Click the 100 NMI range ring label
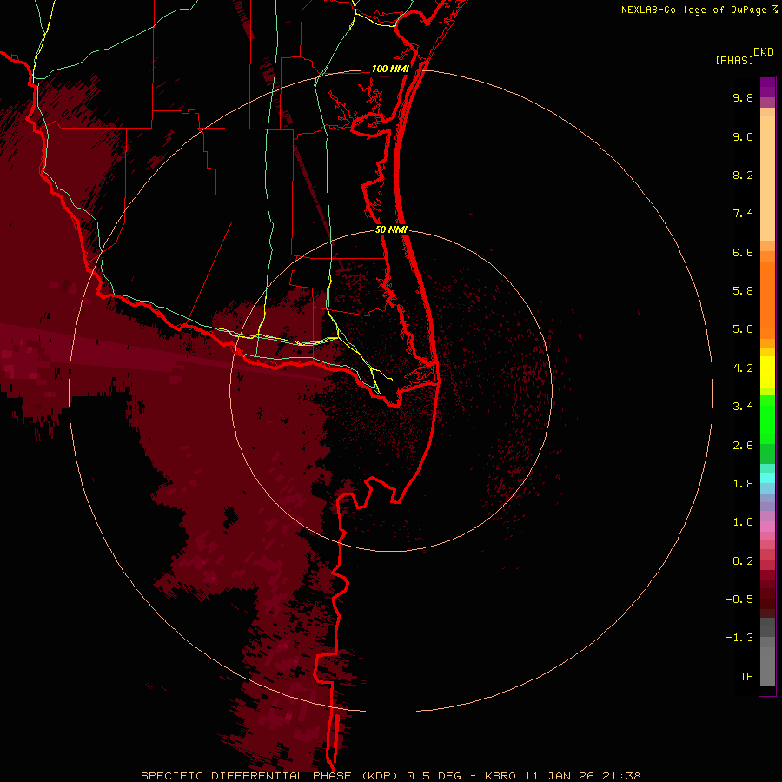 390,69
